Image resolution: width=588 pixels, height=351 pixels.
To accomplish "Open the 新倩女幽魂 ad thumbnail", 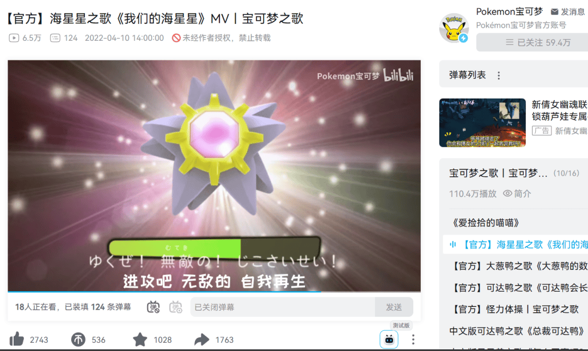I will [482, 122].
